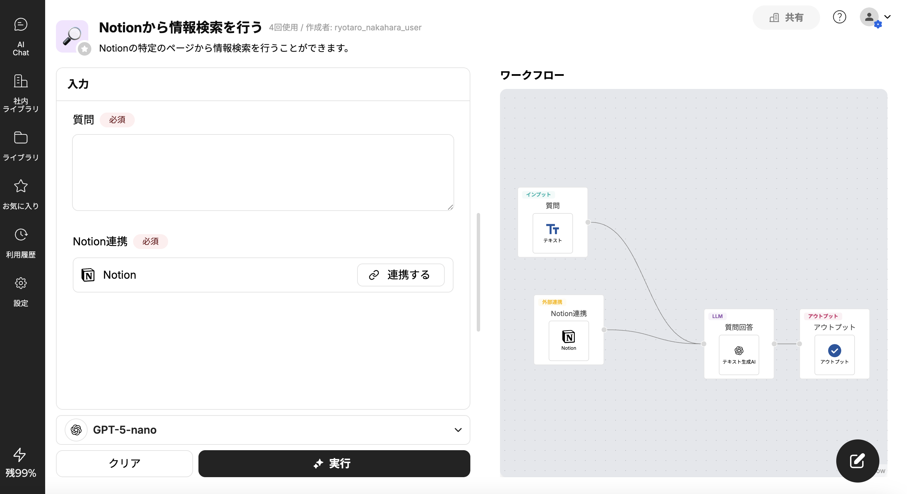Click into the 質問 text area
Image resolution: width=907 pixels, height=494 pixels.
[263, 173]
